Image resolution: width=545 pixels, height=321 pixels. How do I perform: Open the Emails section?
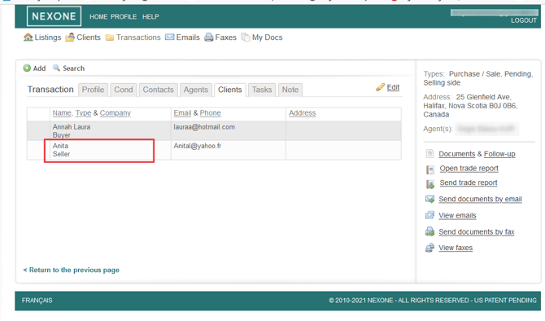tap(188, 37)
